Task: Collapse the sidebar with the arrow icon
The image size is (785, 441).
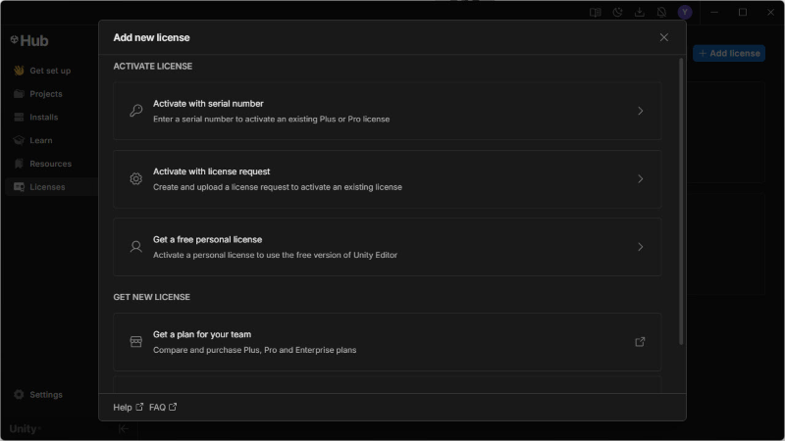Action: 124,428
